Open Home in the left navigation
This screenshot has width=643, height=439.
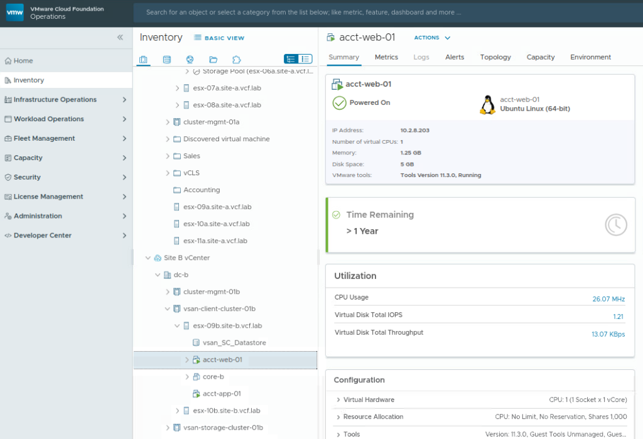tap(23, 61)
